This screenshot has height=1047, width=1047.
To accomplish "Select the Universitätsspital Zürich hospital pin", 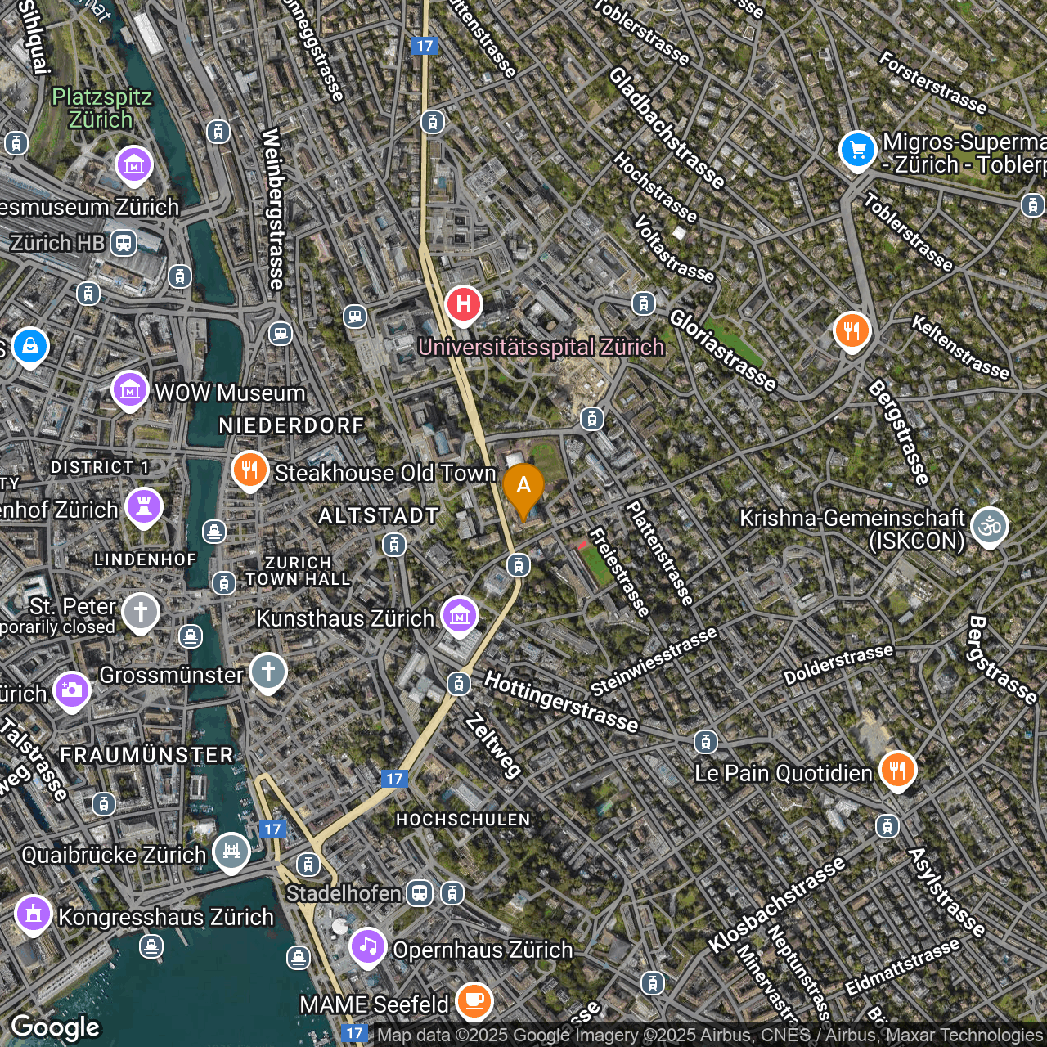I will (464, 305).
